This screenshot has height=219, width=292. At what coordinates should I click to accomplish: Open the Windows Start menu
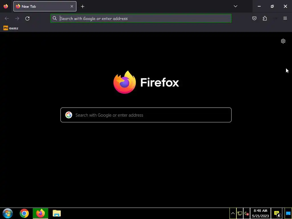point(8,213)
